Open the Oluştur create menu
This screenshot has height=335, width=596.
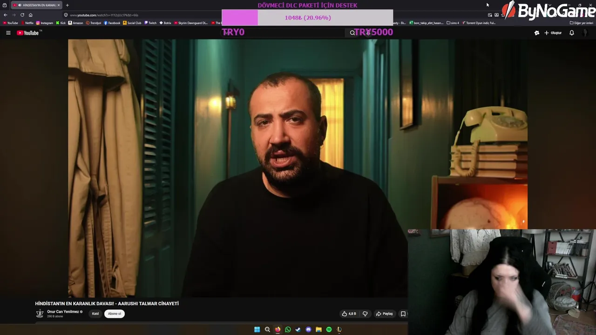tap(553, 33)
